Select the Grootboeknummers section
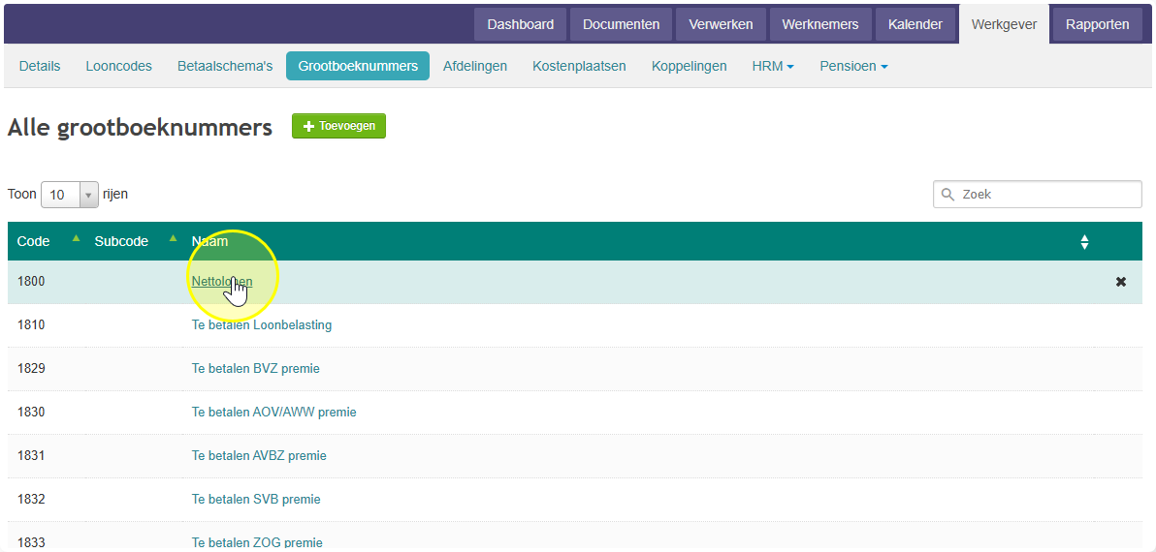Viewport: 1156px width, 552px height. tap(358, 66)
